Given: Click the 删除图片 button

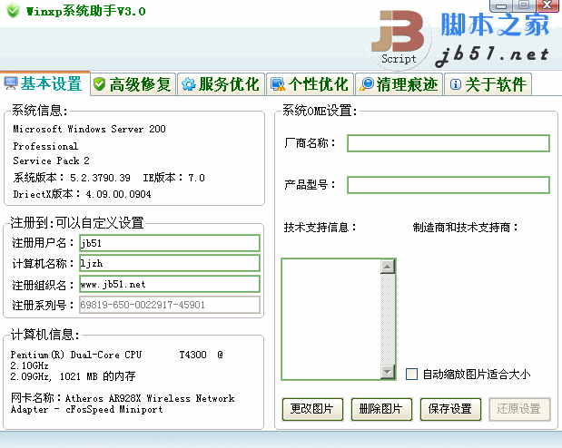Looking at the screenshot, I should (x=381, y=409).
